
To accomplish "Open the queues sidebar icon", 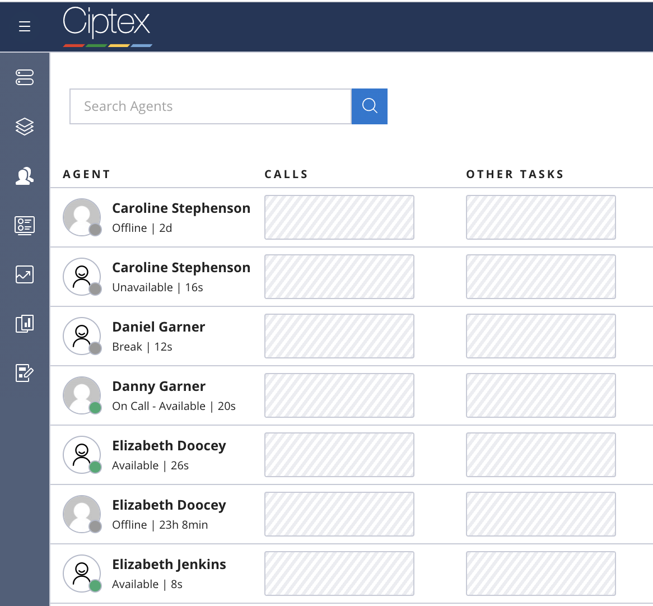I will coord(25,77).
